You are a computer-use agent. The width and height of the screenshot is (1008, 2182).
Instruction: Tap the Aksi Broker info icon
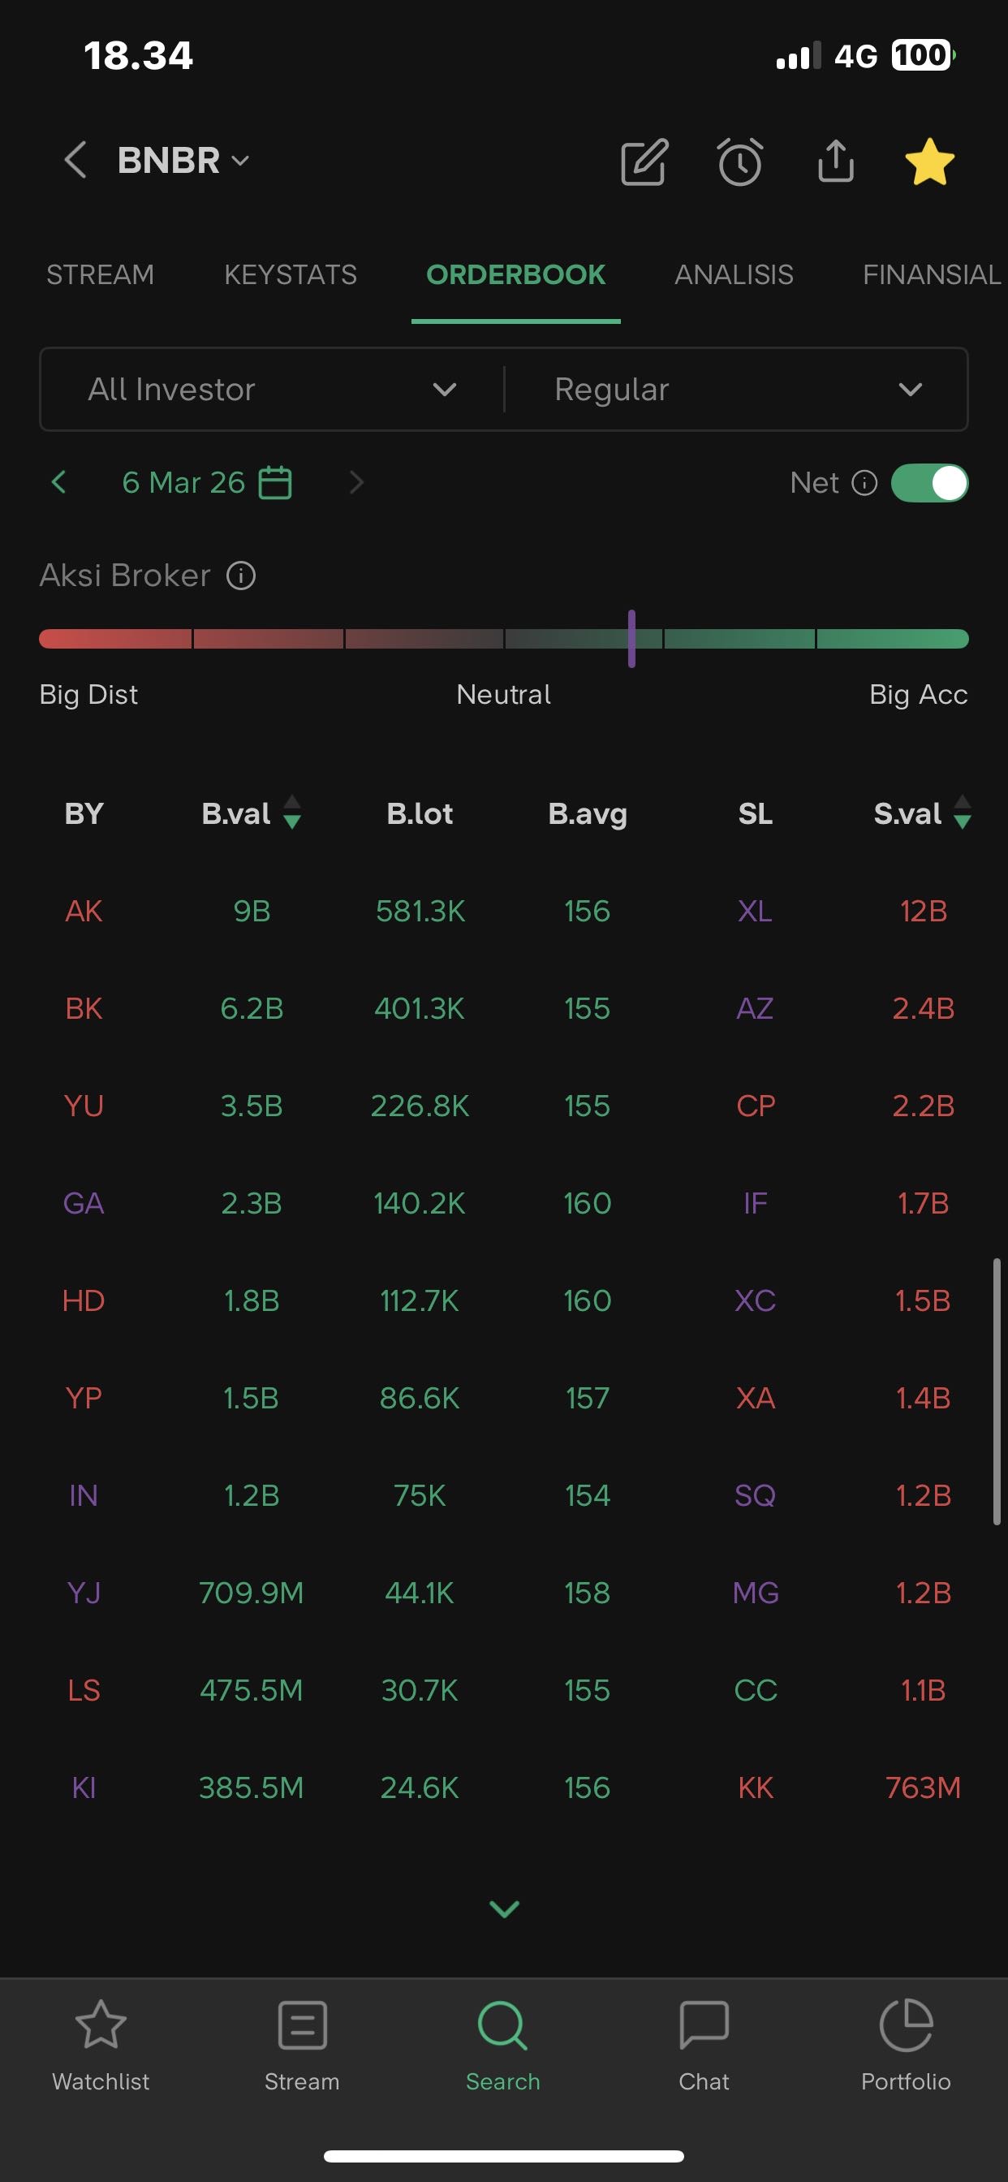240,576
